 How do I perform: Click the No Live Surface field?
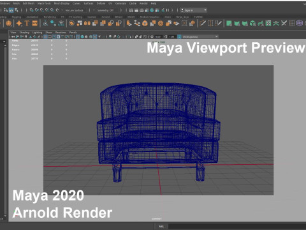75,10
